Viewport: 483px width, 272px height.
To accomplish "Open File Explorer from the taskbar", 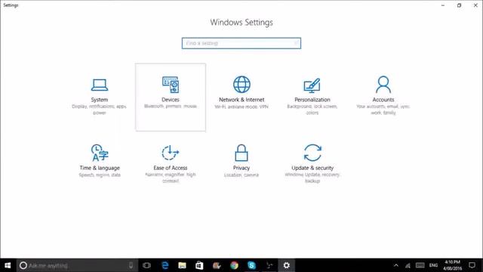I will [183, 265].
